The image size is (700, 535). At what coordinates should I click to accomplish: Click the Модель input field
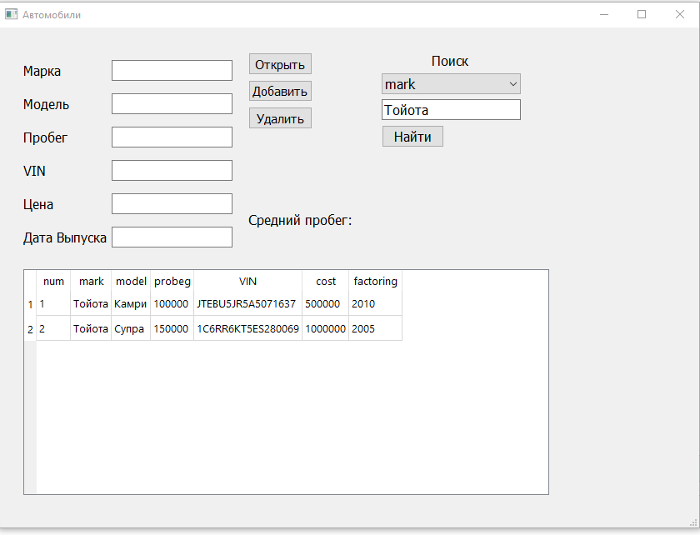[171, 103]
